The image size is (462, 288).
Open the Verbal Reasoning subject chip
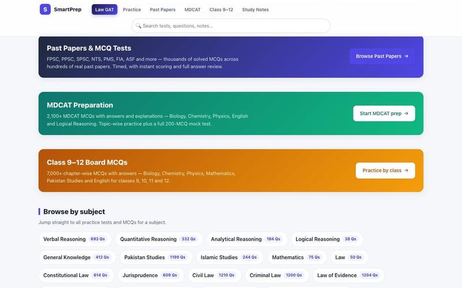[x=75, y=239]
